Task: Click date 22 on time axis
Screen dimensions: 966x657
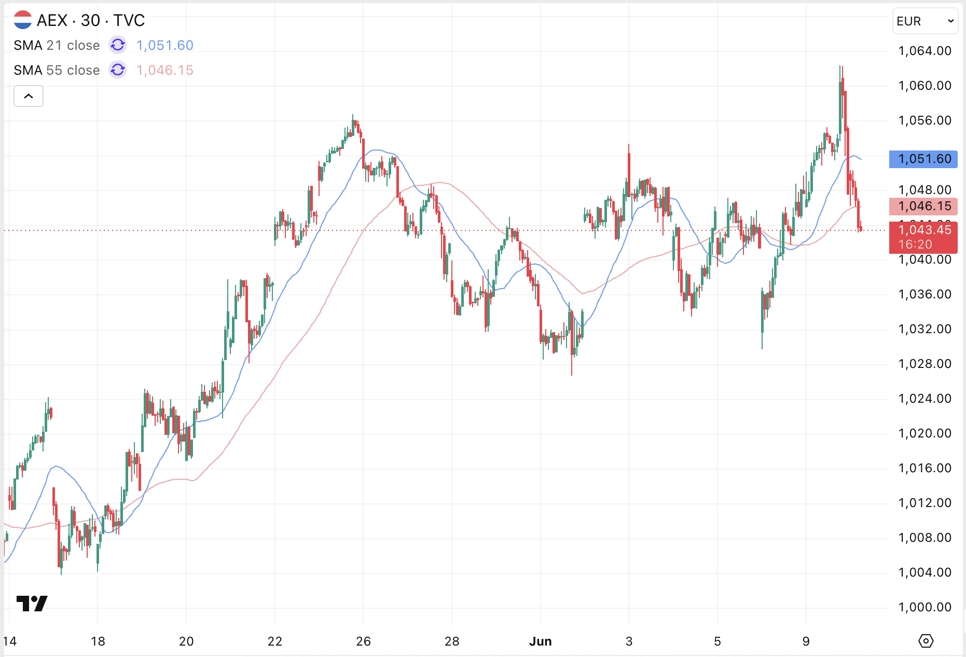Action: click(275, 641)
